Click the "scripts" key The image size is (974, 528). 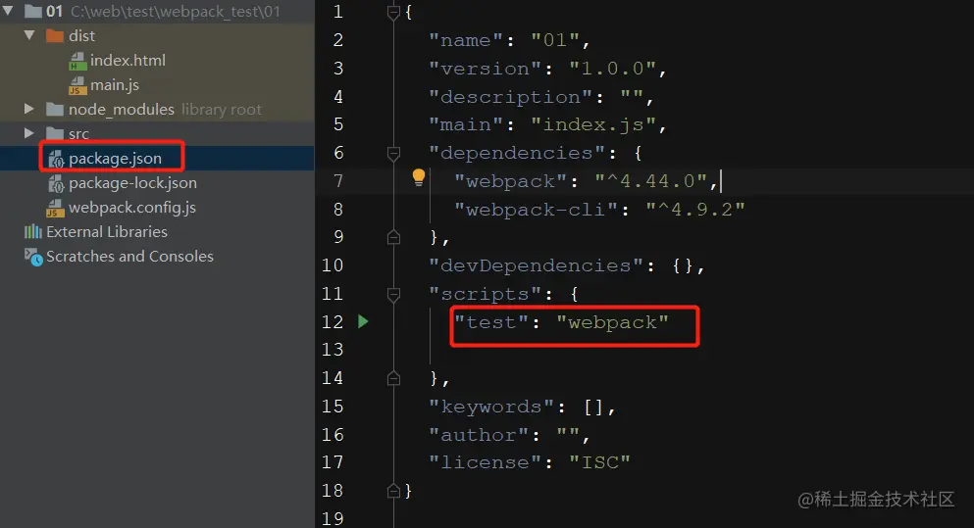(x=485, y=294)
